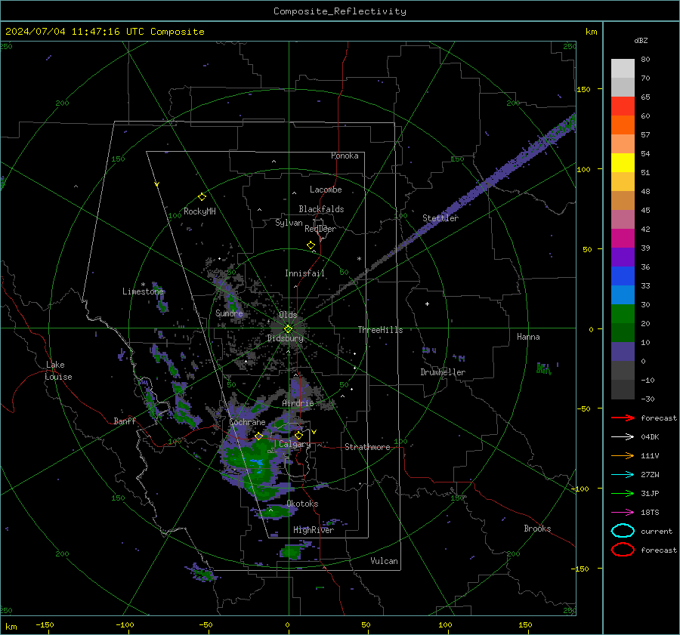Click the RockyMH label on map
The width and height of the screenshot is (680, 635).
pyautogui.click(x=199, y=211)
